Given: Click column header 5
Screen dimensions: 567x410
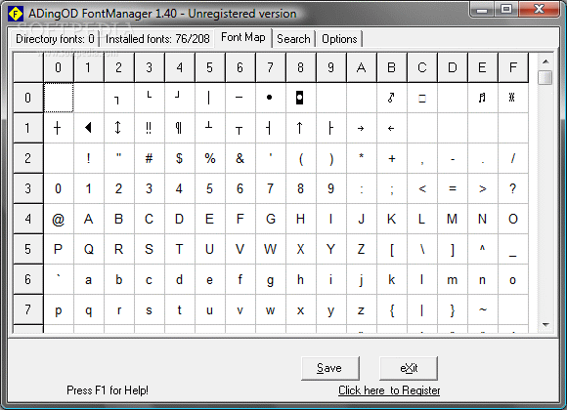Looking at the screenshot, I should coord(210,67).
